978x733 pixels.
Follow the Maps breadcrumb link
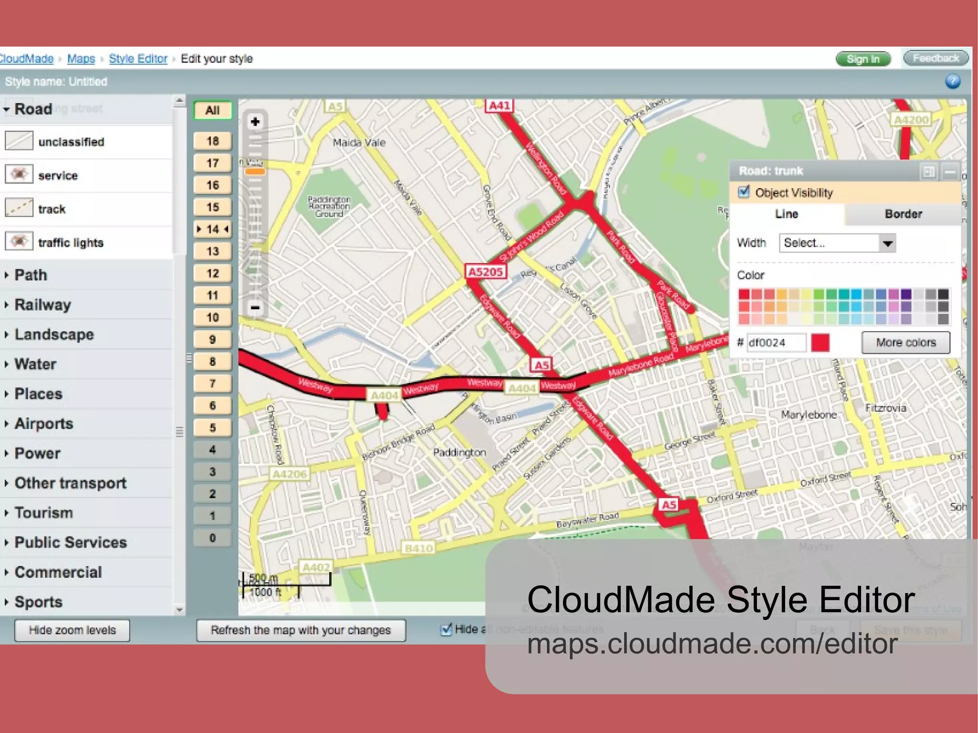[81, 59]
